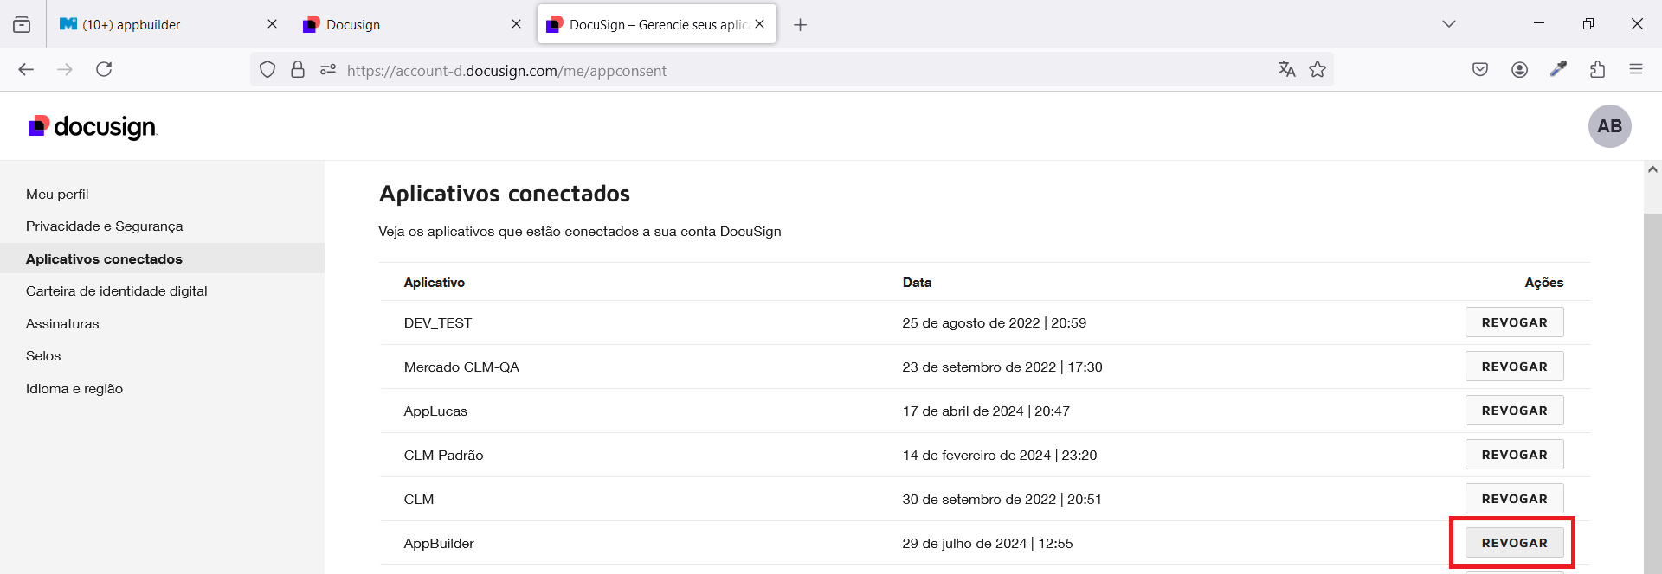Open Privacidade e Segurança in sidebar
The width and height of the screenshot is (1662, 574).
[105, 226]
